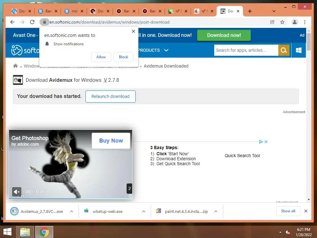Close the downloads bar

[306, 211]
